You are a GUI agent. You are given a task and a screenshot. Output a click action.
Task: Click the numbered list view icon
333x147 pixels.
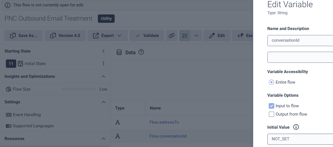185,36
